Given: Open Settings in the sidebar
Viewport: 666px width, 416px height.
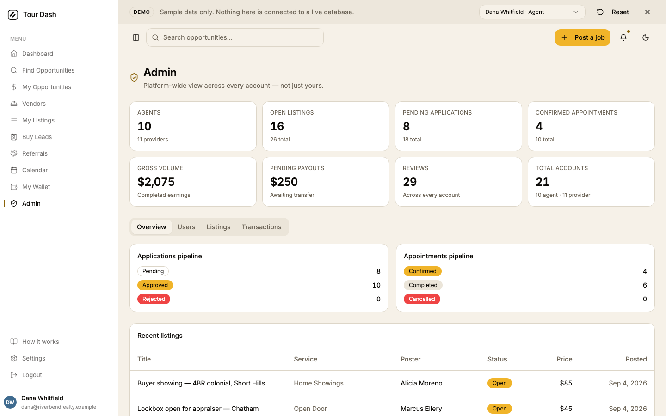Looking at the screenshot, I should 59,358.
